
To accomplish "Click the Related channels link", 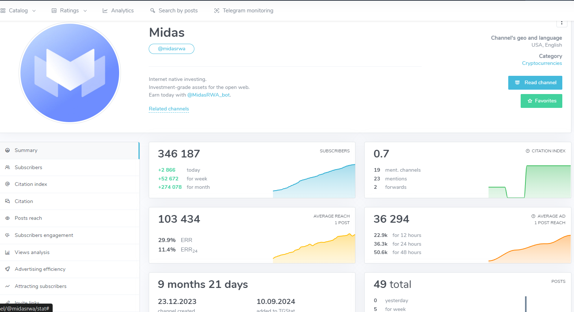I will point(169,109).
